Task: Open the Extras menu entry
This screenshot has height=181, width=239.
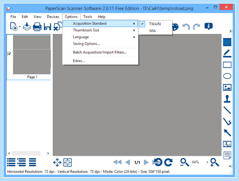Action: pos(100,61)
